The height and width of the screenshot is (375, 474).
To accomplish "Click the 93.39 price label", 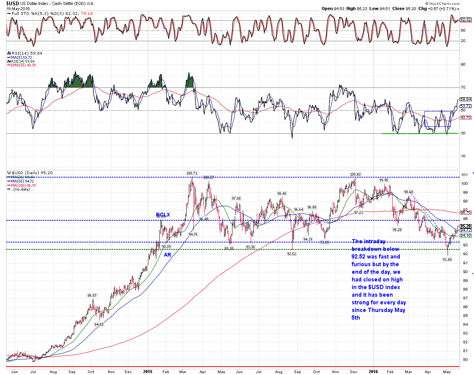I will (166, 247).
